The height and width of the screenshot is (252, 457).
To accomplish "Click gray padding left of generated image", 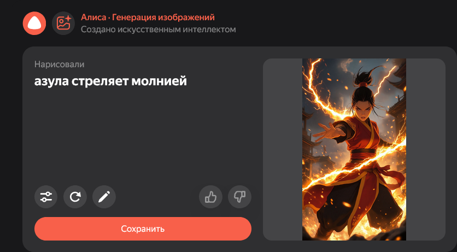I will click(x=283, y=149).
